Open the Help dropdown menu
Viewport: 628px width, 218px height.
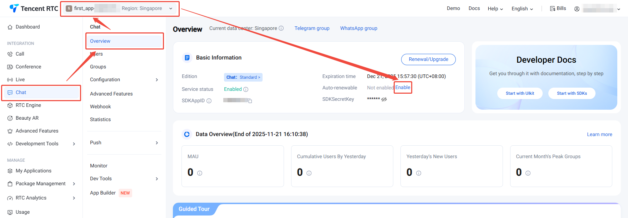[495, 9]
